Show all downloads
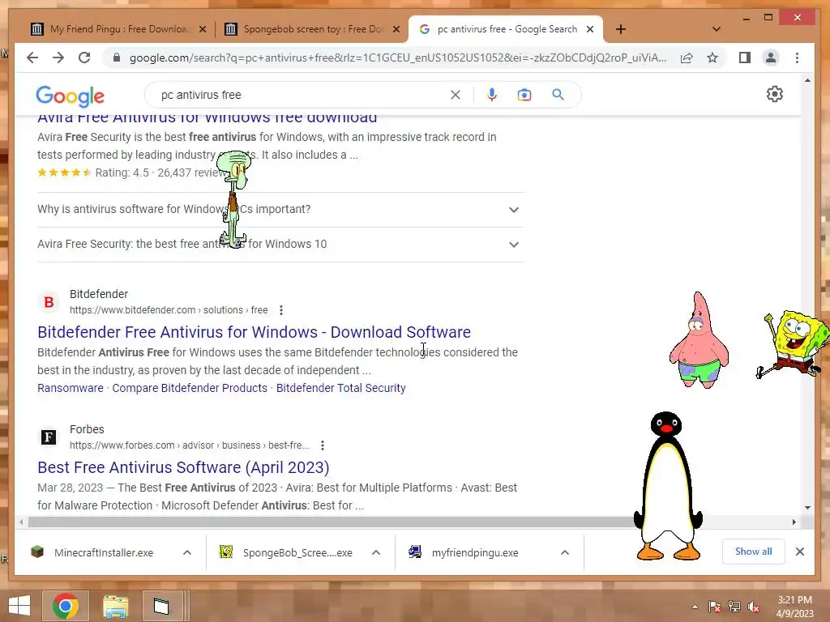Viewport: 830px width, 622px height. coord(753,552)
